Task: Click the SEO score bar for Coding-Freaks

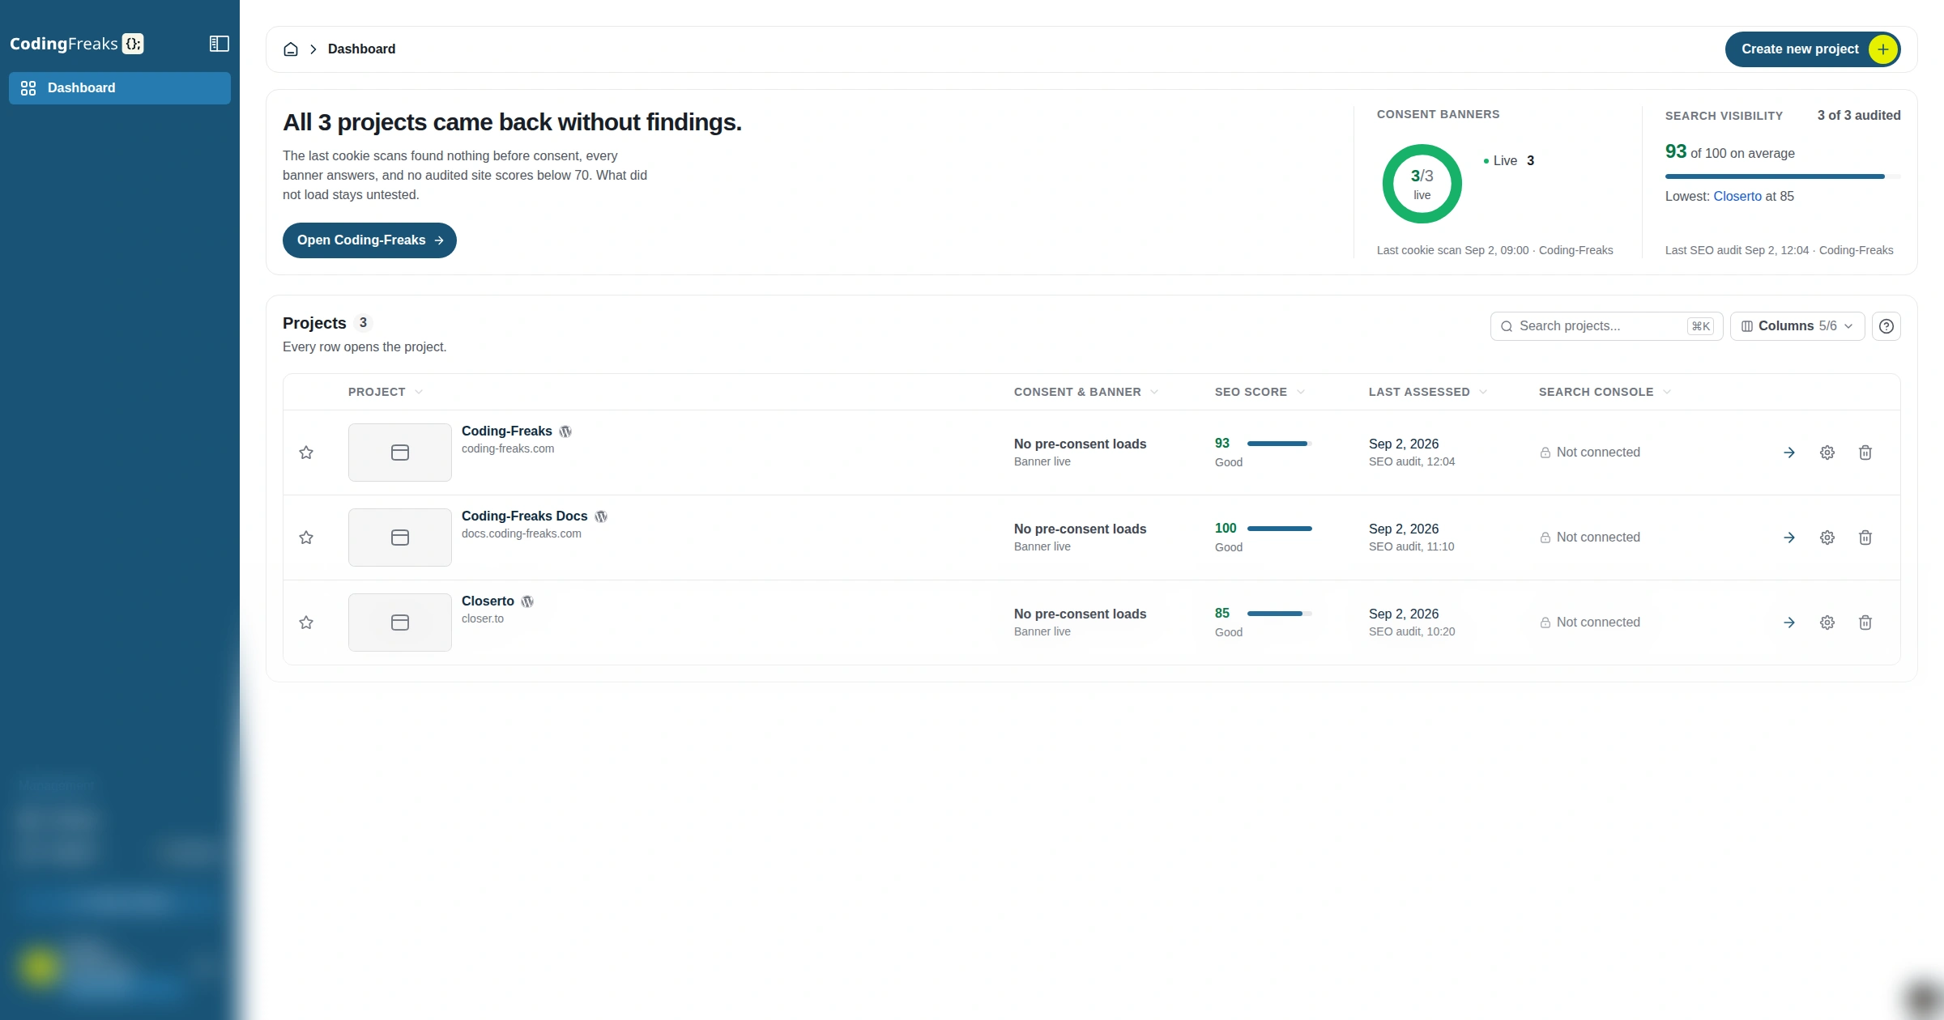Action: coord(1280,444)
